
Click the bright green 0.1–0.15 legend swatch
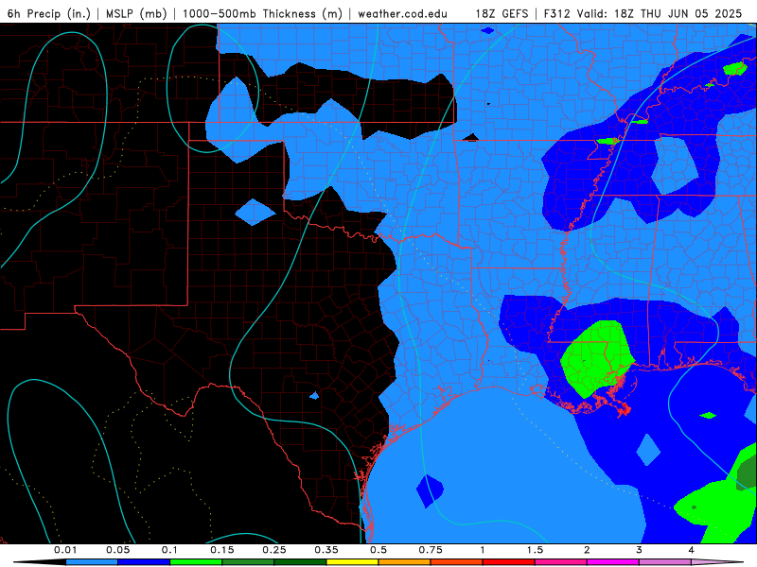tap(196, 562)
